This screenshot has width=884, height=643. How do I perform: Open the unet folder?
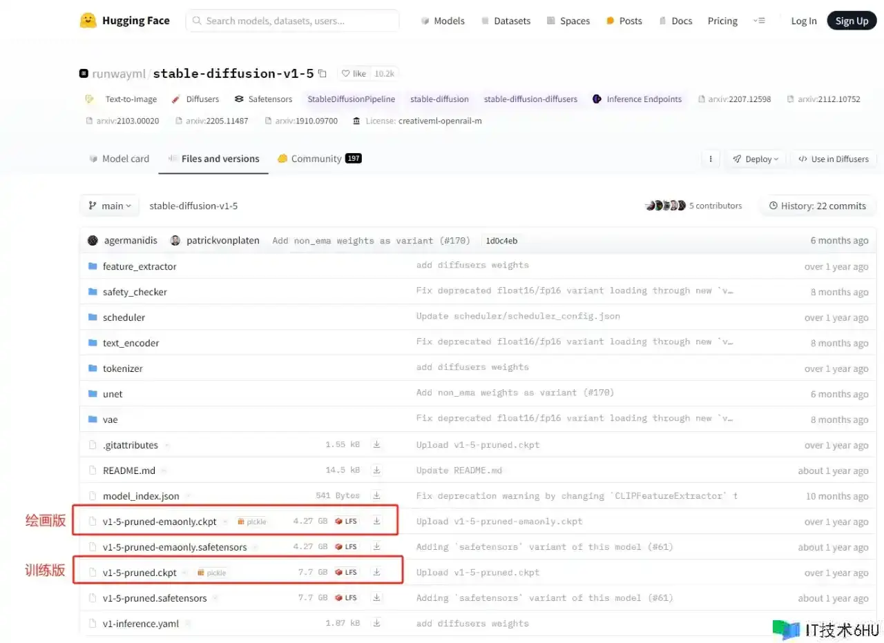(x=113, y=394)
